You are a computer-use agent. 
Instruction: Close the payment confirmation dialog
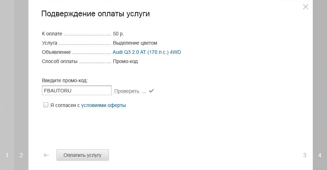(306, 7)
